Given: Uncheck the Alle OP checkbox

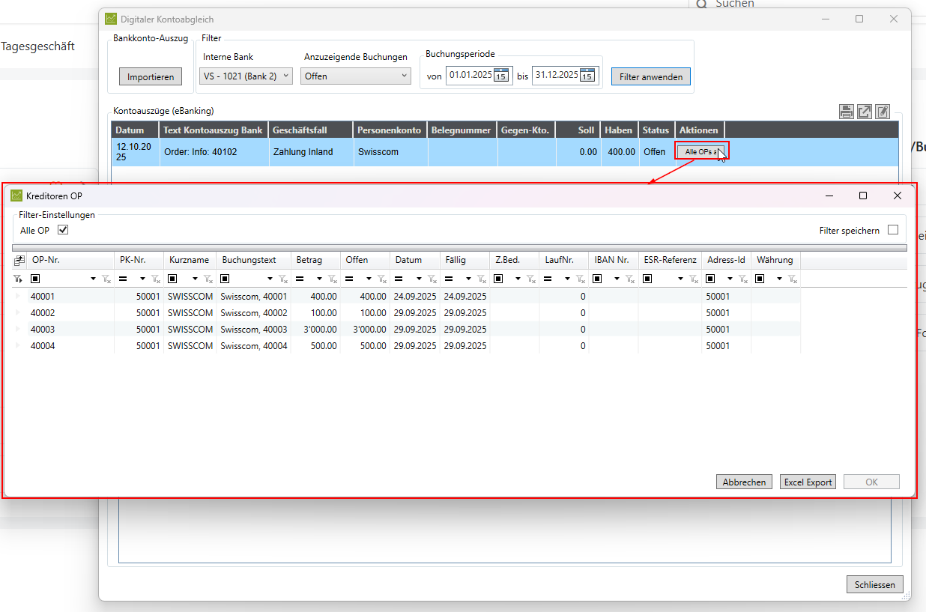Looking at the screenshot, I should pos(63,230).
